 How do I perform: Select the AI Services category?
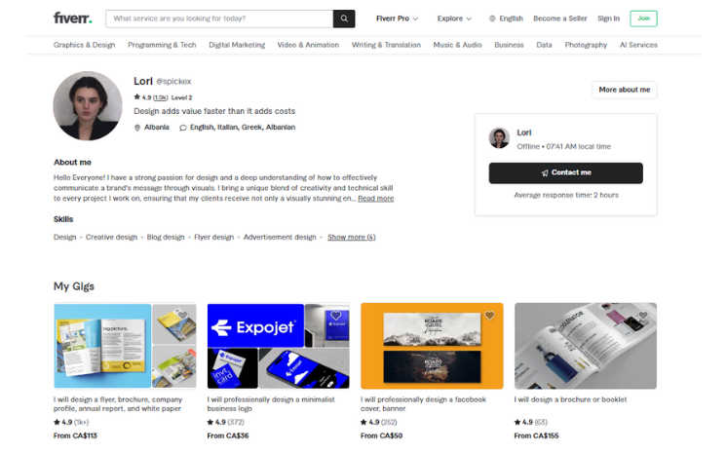638,45
